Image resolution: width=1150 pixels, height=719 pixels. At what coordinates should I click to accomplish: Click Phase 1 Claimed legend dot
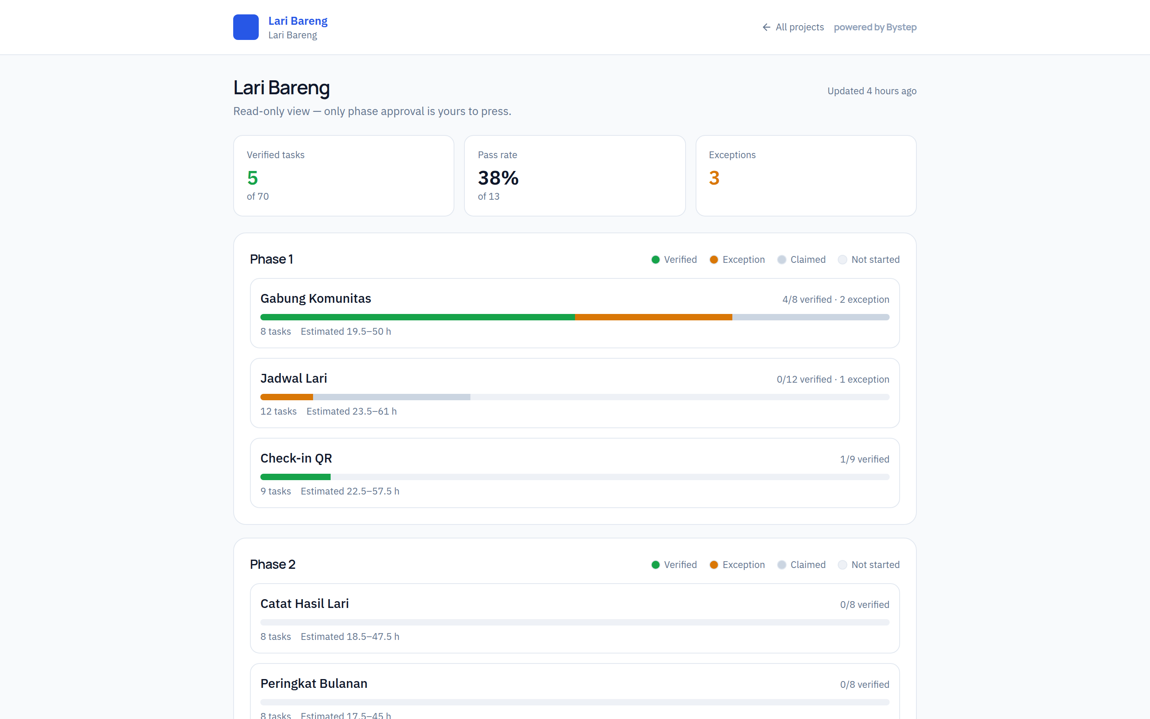782,260
